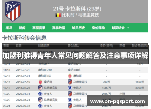The width and height of the screenshot is (151, 109).
Task: Click season 20/21 cell
Action: click(x=7, y=106)
